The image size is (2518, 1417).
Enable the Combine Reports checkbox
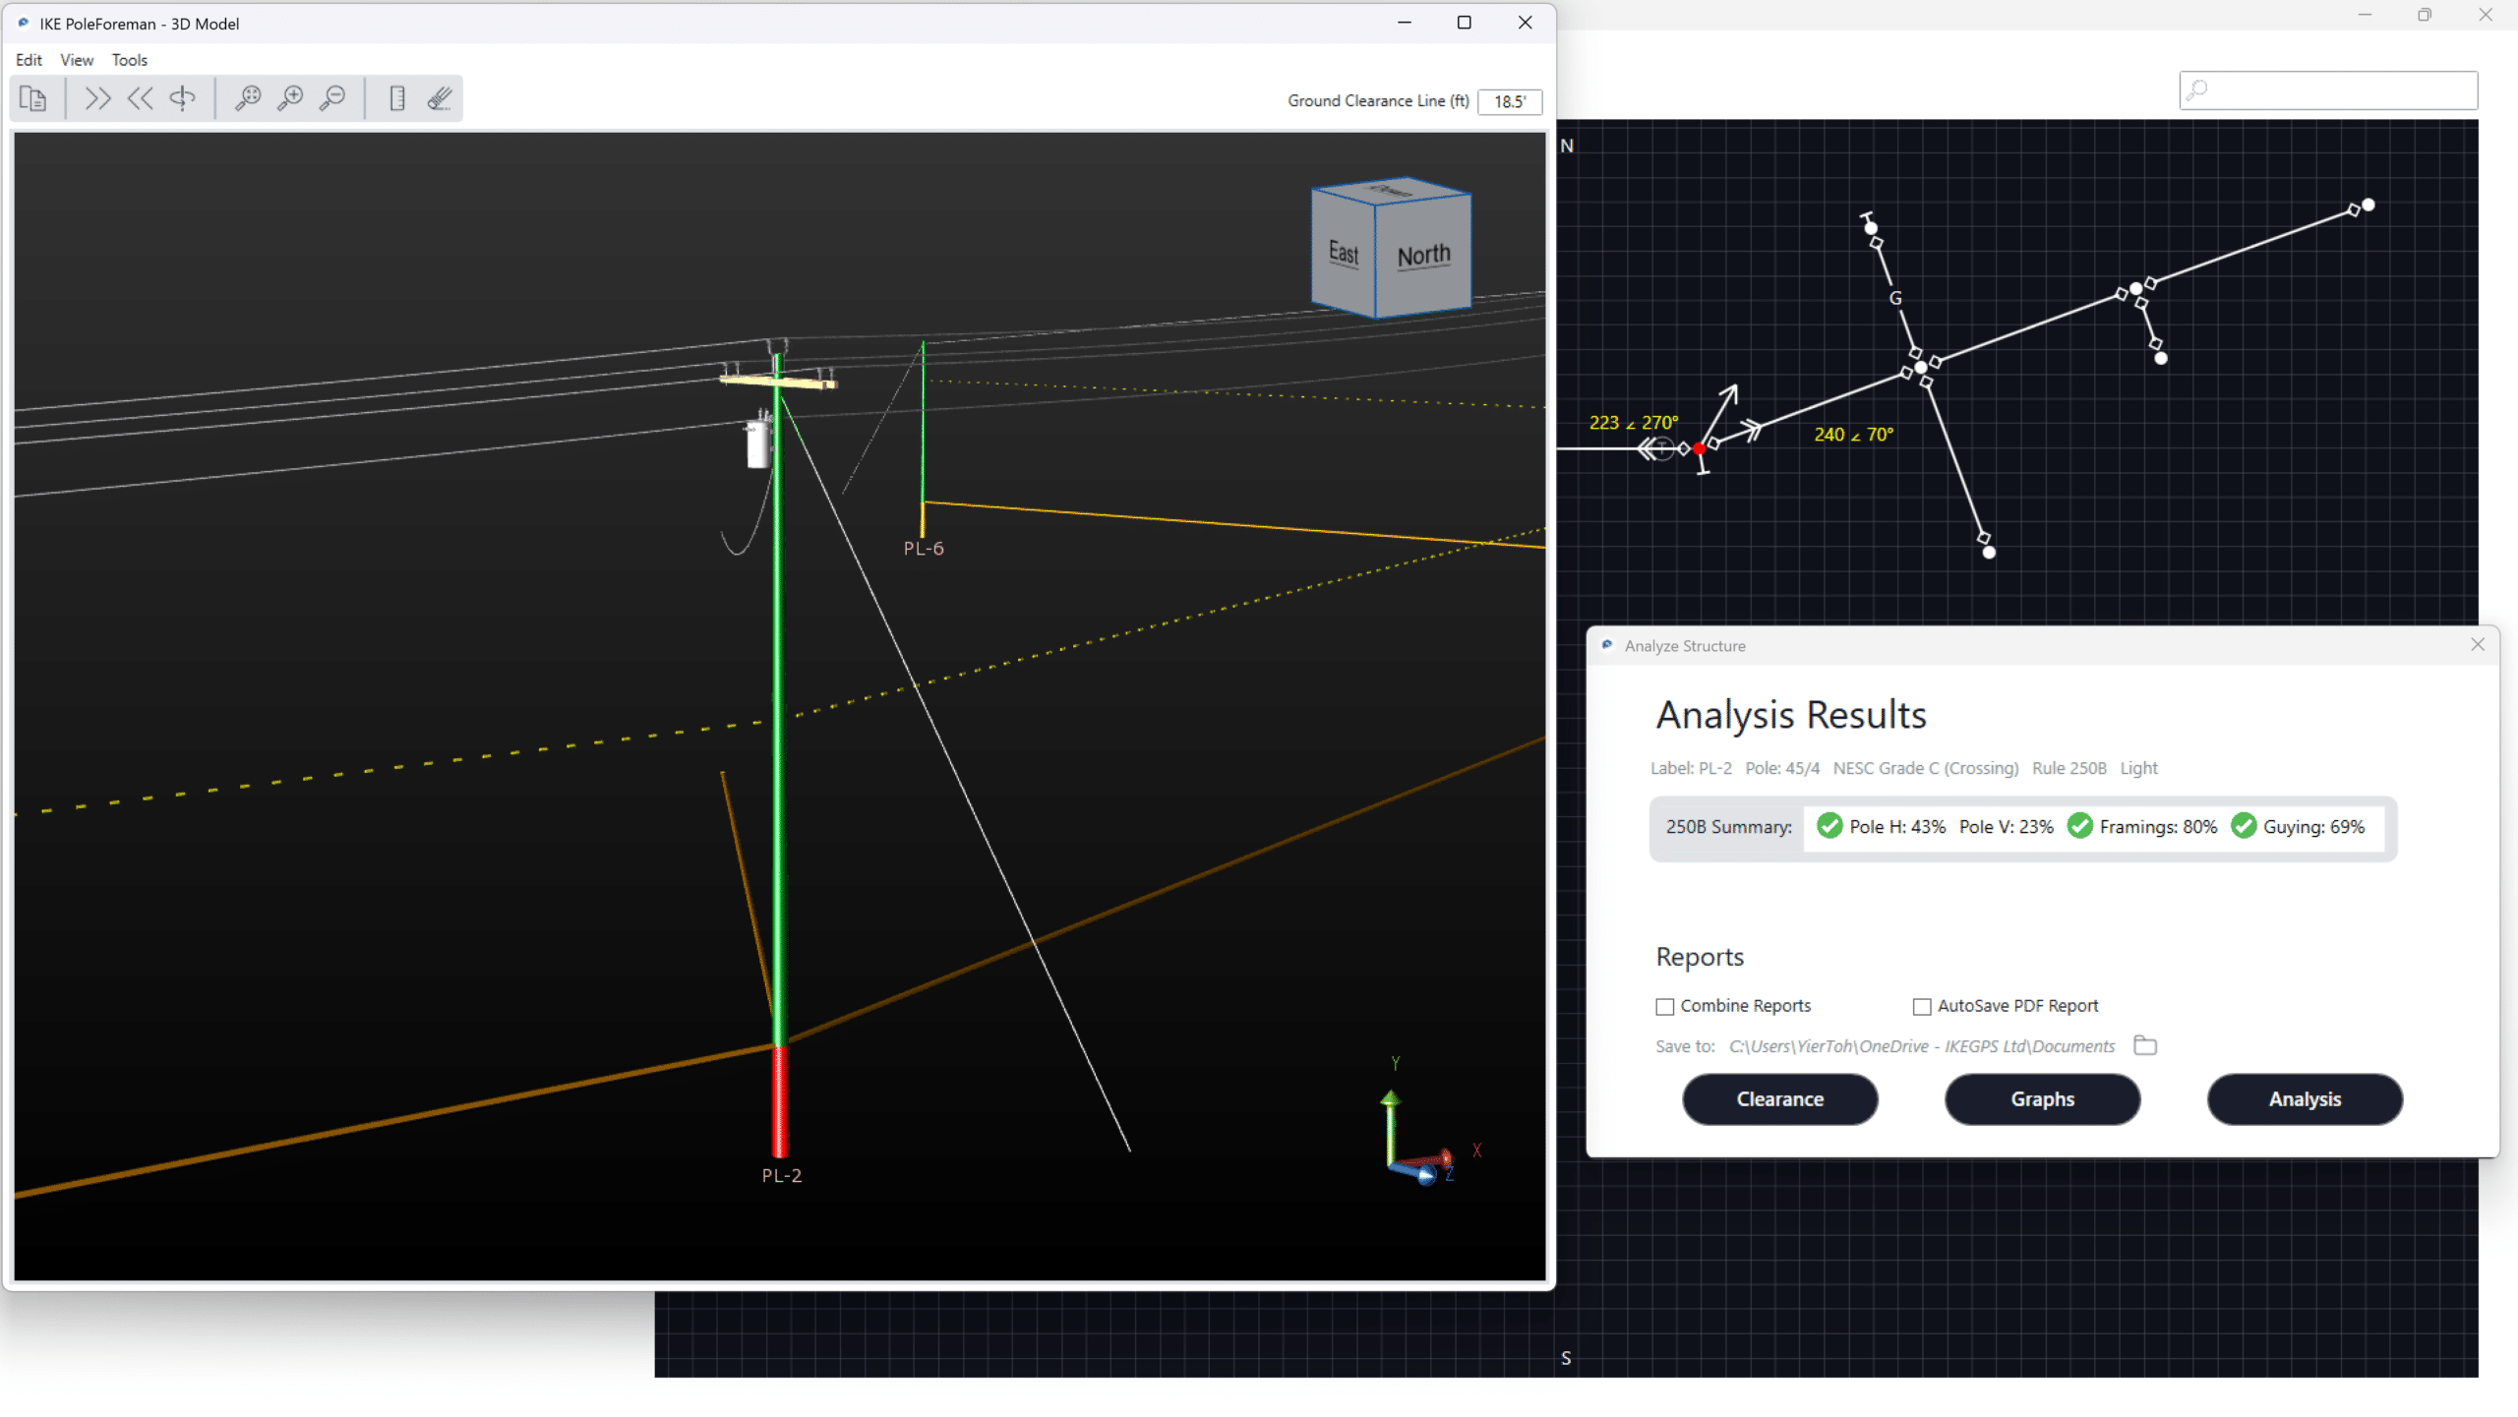pos(1664,1007)
